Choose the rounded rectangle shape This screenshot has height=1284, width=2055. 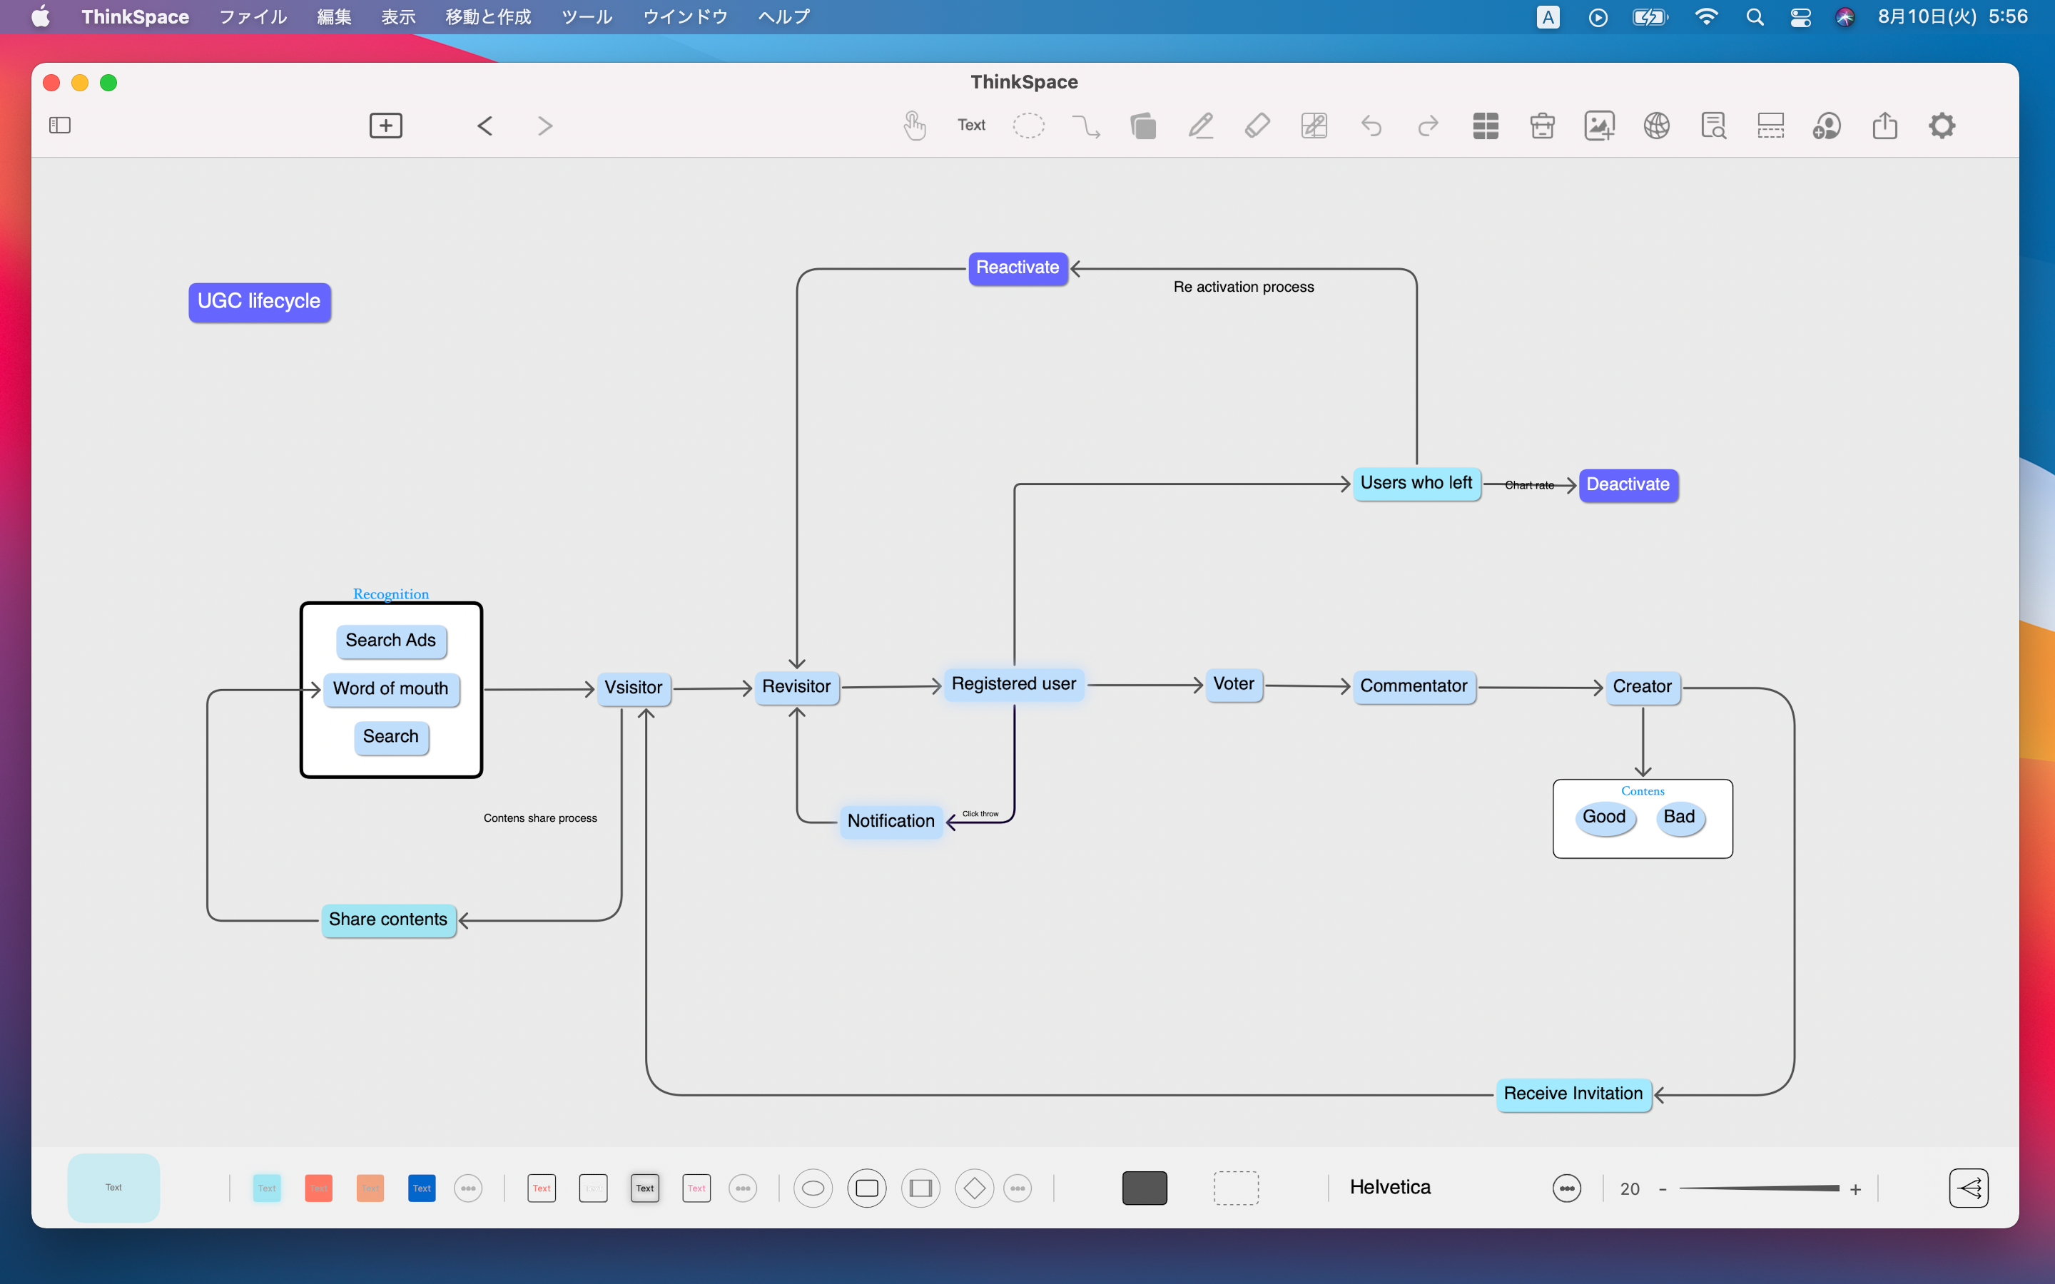[x=867, y=1188]
